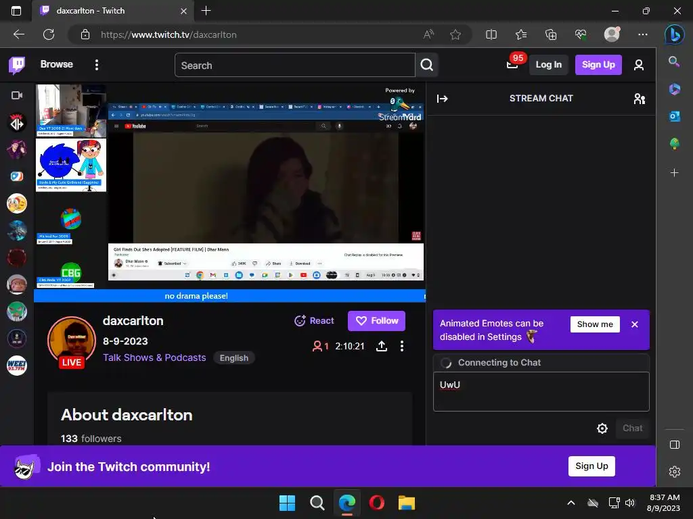Open Talk Shows & Podcasts category link
The width and height of the screenshot is (693, 519).
pos(154,357)
